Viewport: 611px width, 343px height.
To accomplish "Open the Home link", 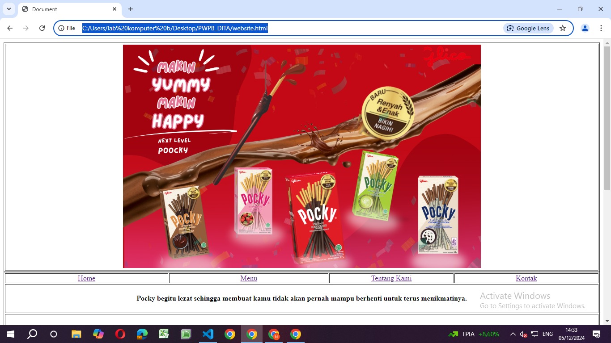I will pos(86,278).
